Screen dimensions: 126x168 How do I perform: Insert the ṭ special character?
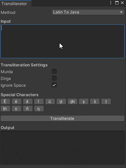click(106, 102)
